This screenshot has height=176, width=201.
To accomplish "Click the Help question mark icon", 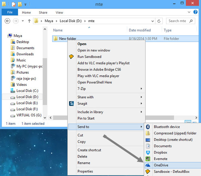I will tap(195, 12).
